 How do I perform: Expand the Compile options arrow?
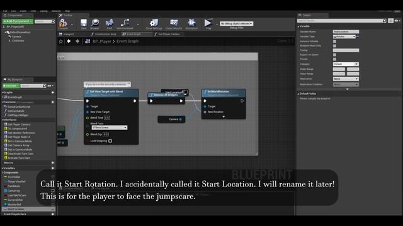click(72, 24)
